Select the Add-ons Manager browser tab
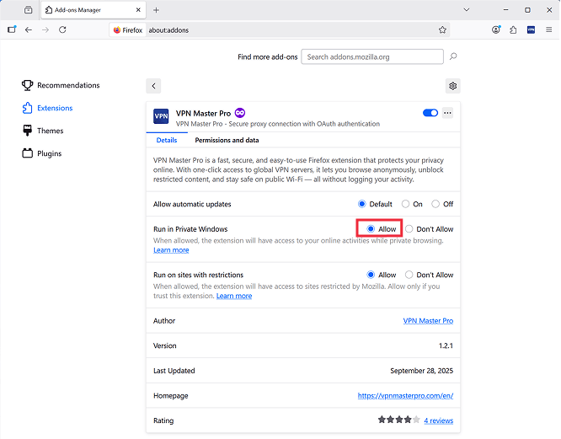561x439 pixels. (93, 10)
